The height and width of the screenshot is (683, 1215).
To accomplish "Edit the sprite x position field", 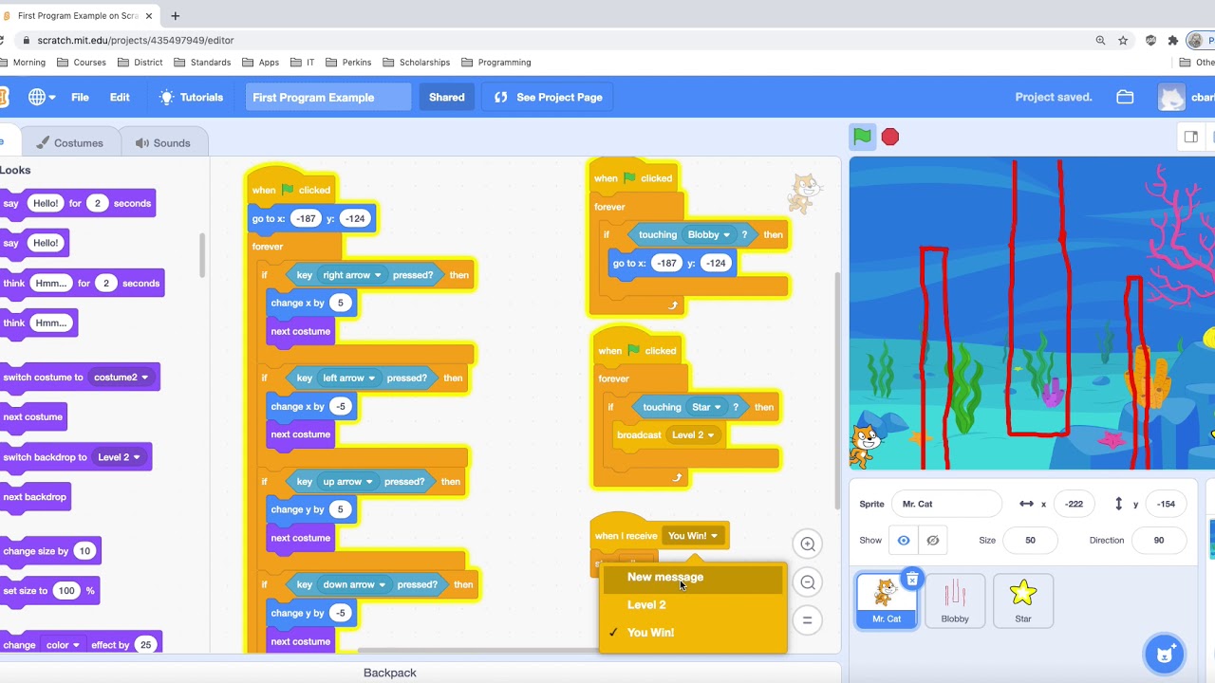I will point(1074,504).
